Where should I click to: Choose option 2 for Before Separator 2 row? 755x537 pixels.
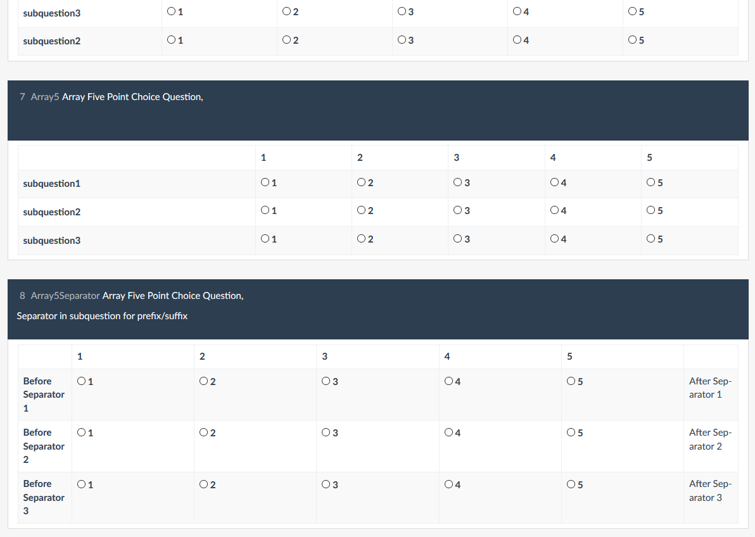[203, 433]
